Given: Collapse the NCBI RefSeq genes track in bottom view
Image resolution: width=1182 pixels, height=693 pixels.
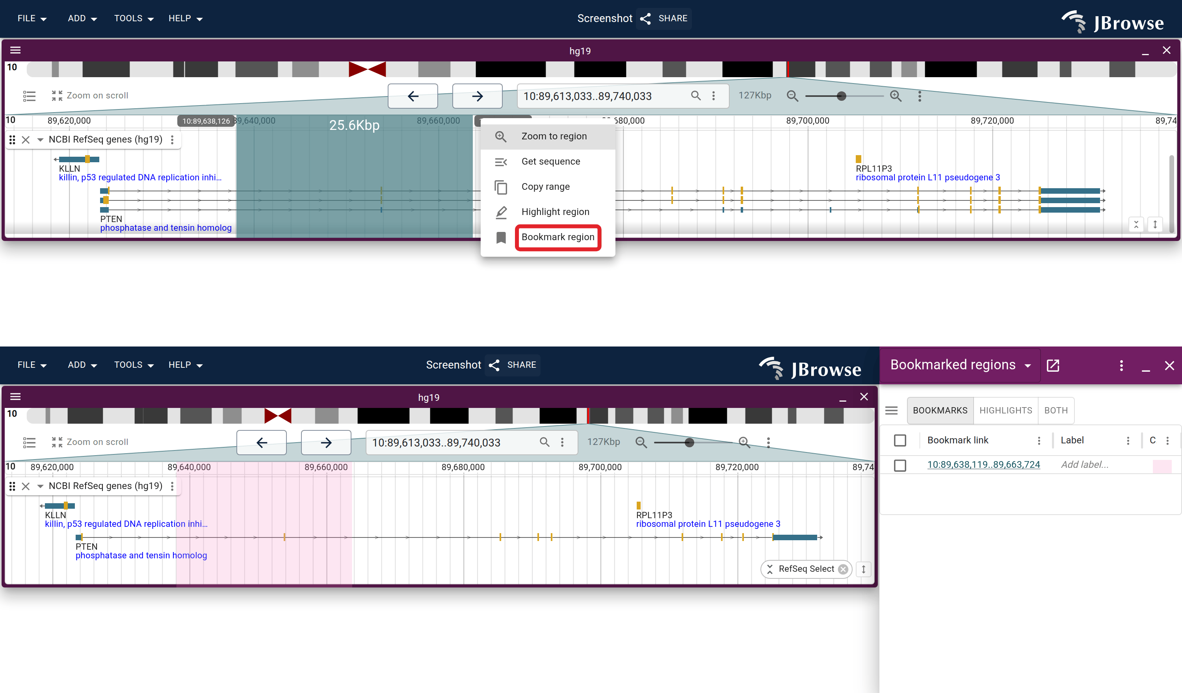Looking at the screenshot, I should tap(40, 486).
